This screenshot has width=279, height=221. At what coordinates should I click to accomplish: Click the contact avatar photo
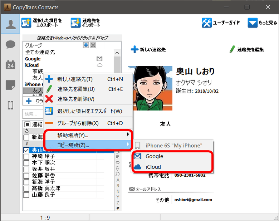[150, 88]
